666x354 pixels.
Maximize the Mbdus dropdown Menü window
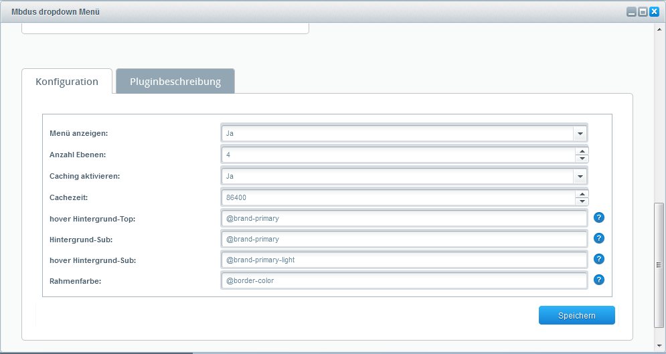point(643,11)
